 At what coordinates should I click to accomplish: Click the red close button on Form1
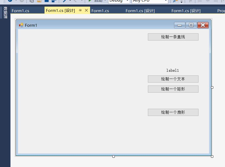point(203,25)
